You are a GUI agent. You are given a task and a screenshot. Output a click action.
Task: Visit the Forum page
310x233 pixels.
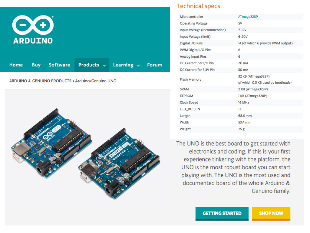pos(154,65)
